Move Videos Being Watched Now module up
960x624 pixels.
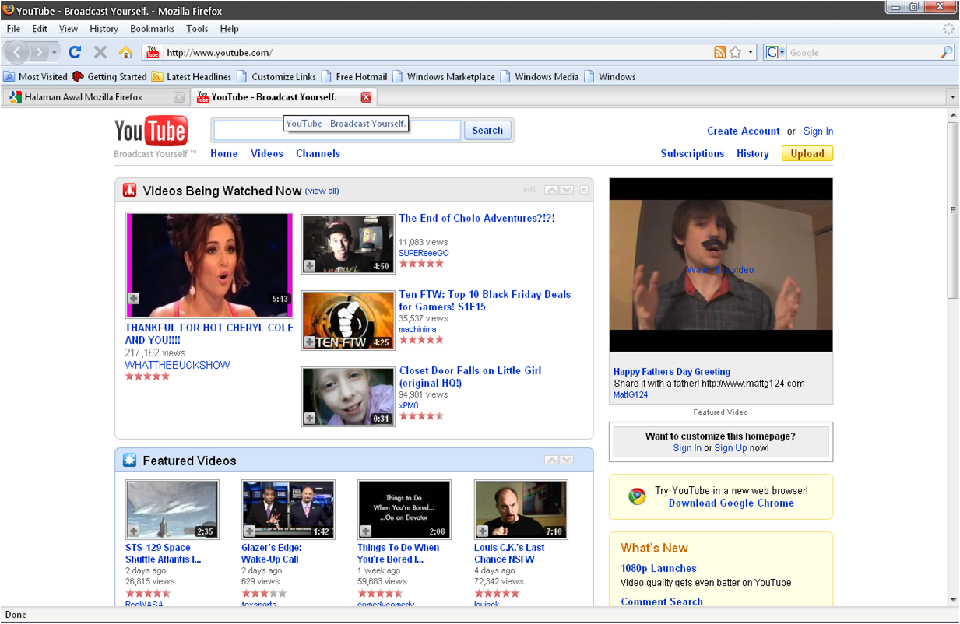pos(551,190)
